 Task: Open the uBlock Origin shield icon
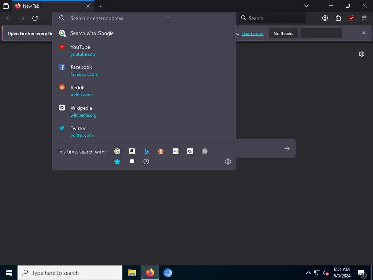pyautogui.click(x=351, y=18)
